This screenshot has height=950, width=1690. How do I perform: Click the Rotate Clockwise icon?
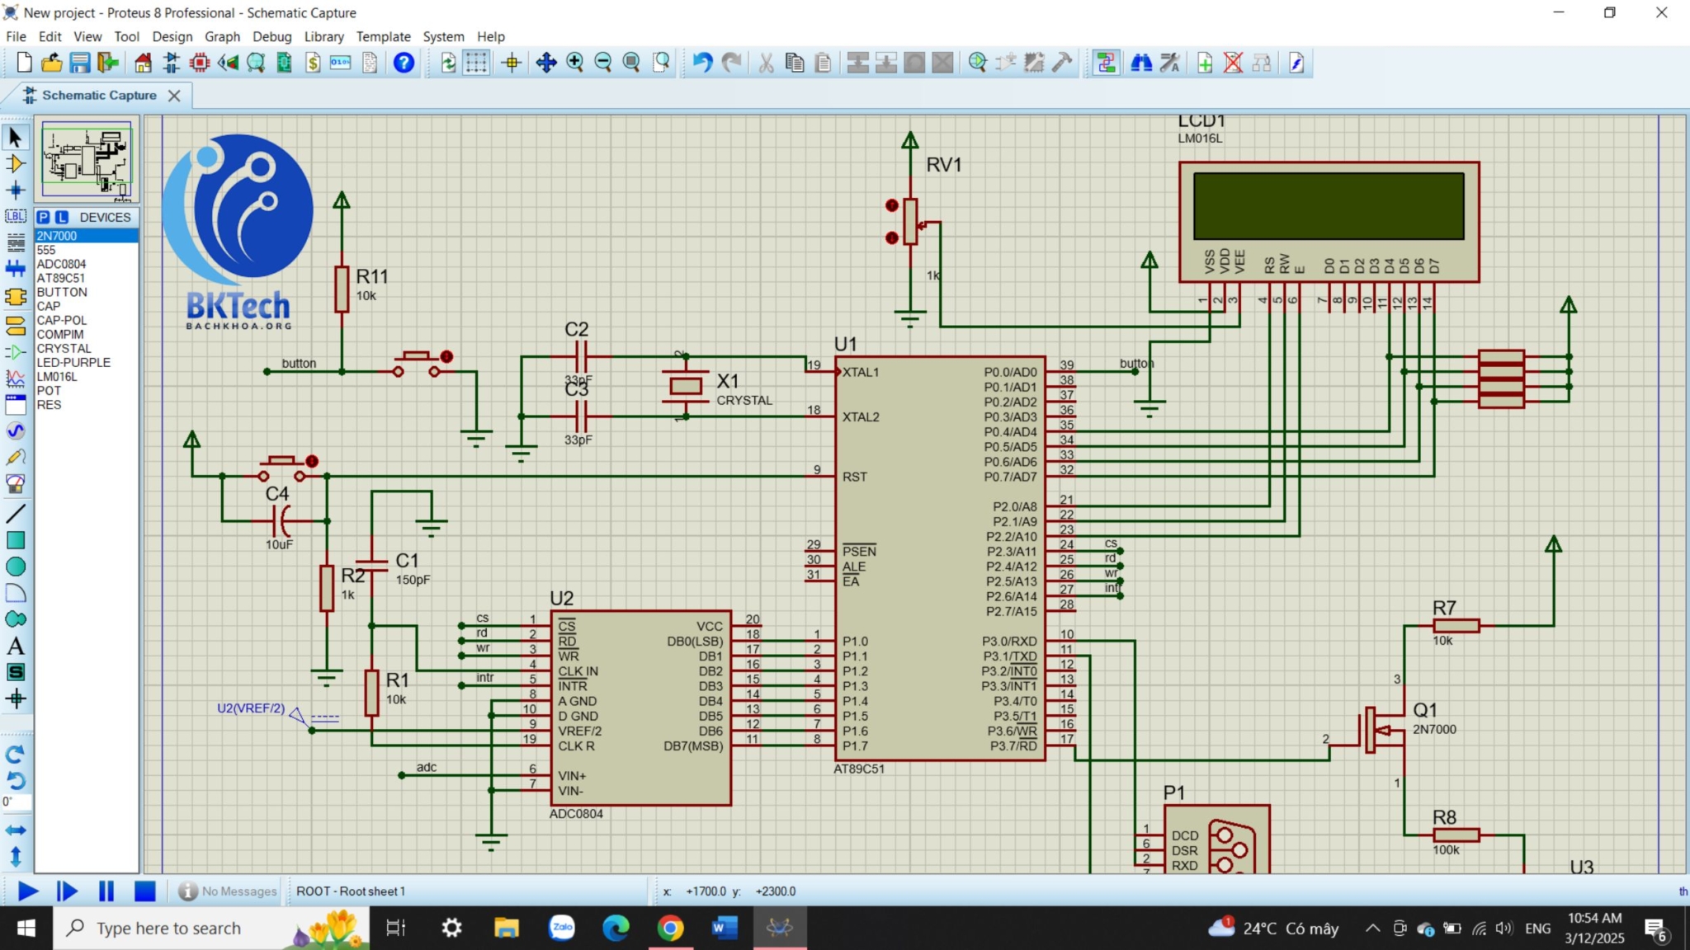16,754
